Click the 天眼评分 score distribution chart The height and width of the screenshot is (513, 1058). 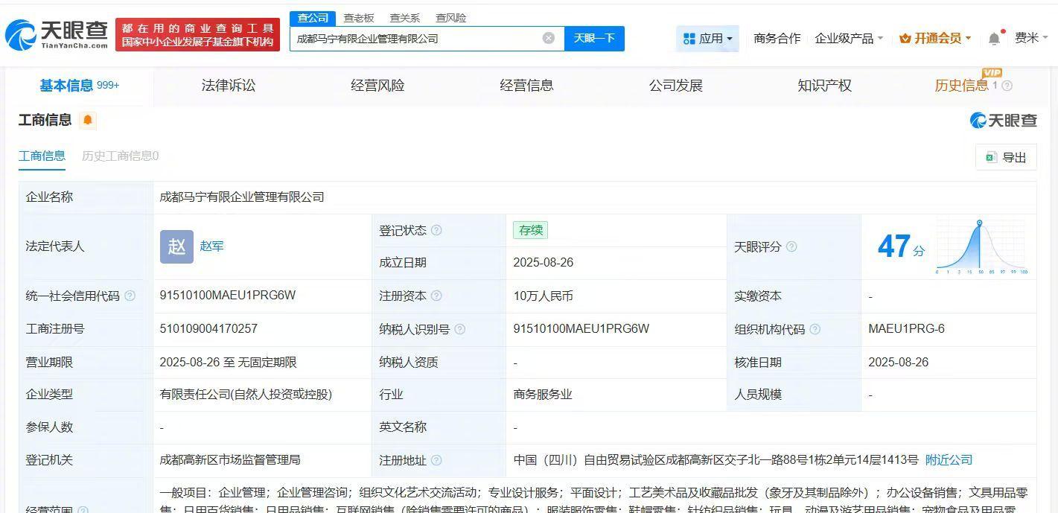(x=981, y=248)
